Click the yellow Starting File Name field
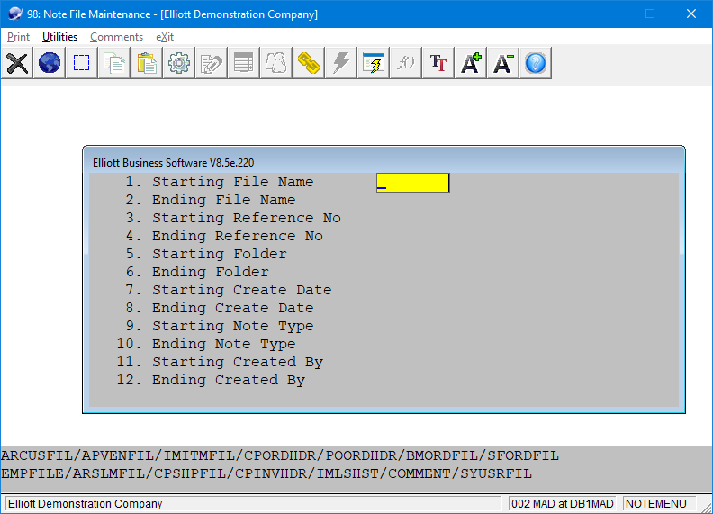The width and height of the screenshot is (713, 514). (x=413, y=183)
